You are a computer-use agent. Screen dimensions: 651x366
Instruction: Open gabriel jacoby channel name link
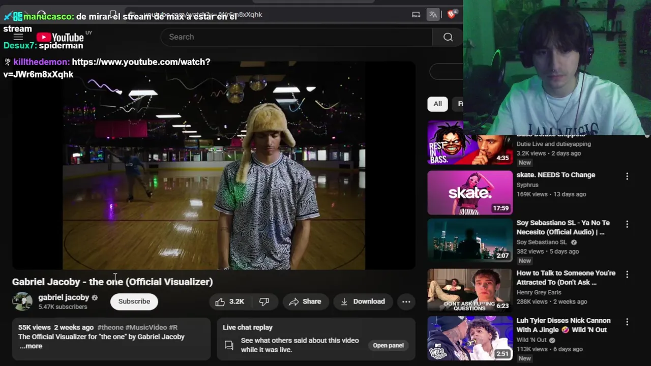pos(64,297)
